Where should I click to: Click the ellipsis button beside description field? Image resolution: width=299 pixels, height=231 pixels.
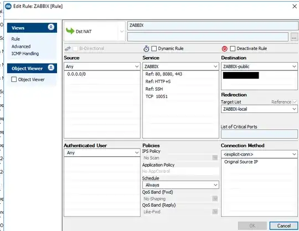(294, 37)
